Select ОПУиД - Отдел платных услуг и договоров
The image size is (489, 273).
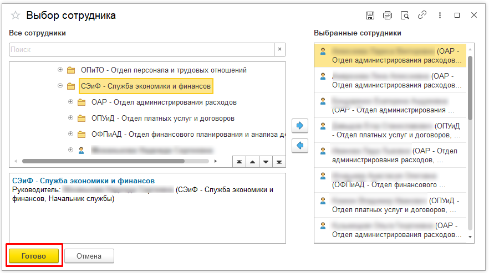tap(162, 119)
